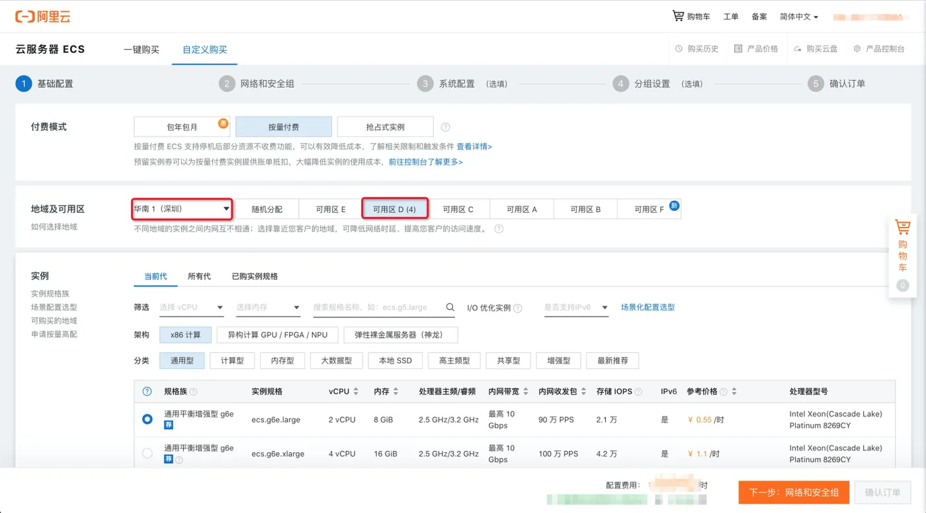
Task: Sort by 内网收发包 column arrows
Action: [x=583, y=391]
